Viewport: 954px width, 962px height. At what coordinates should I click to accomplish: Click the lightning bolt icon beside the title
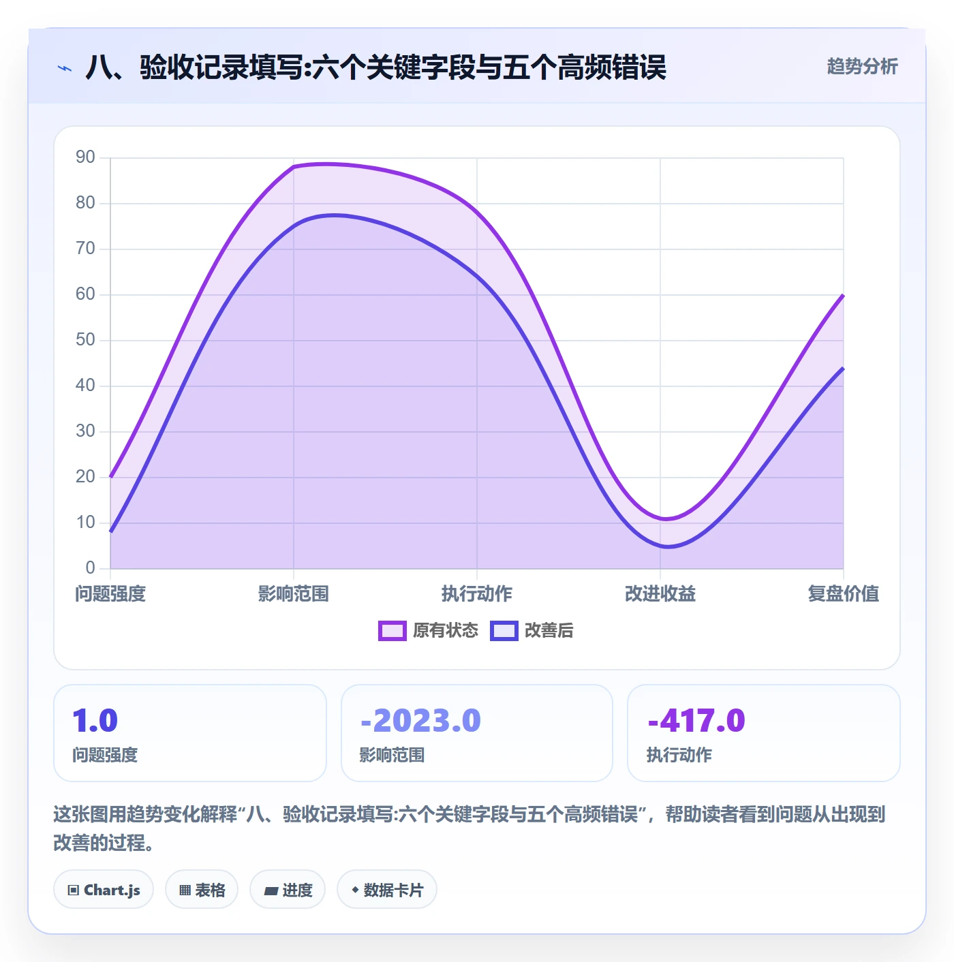(x=65, y=68)
